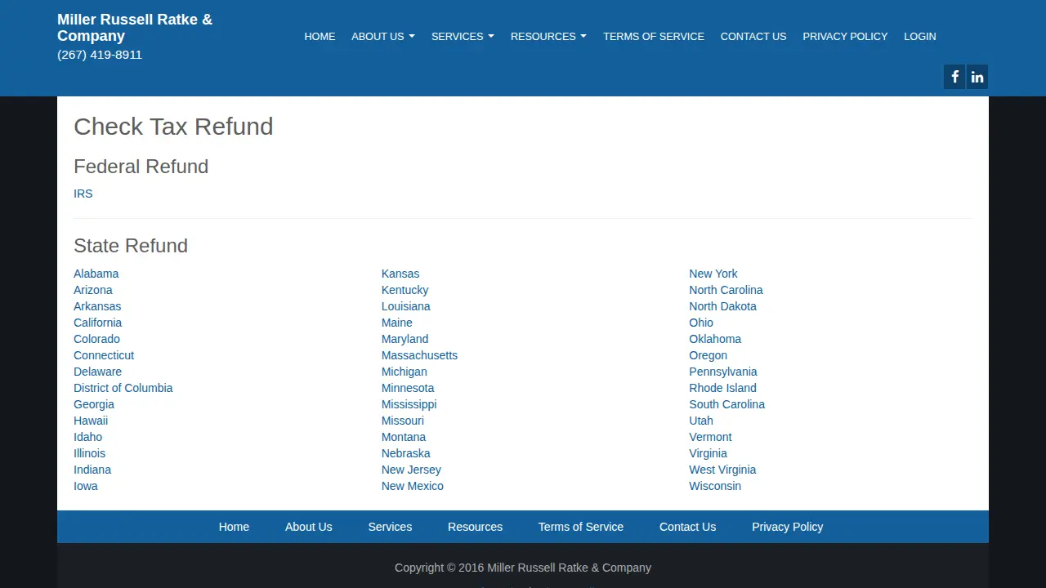
Task: Select the Minnesota refund link
Action: point(408,388)
